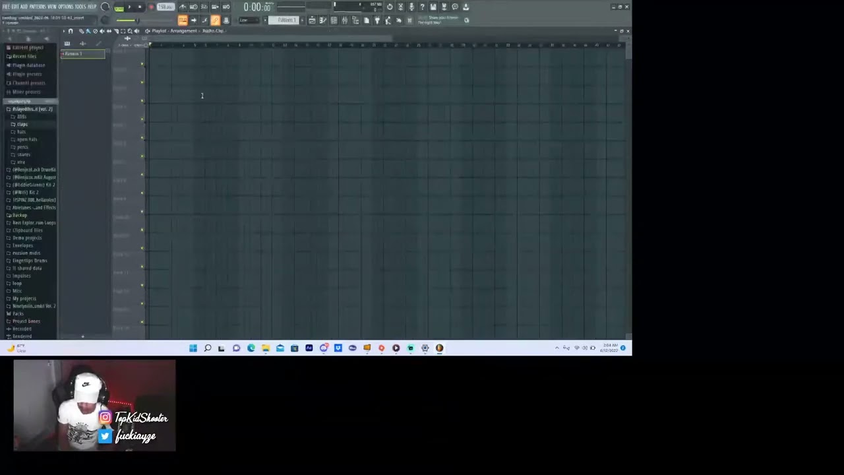Click the Stop button in the transport
This screenshot has width=844, height=475.
(x=140, y=7)
